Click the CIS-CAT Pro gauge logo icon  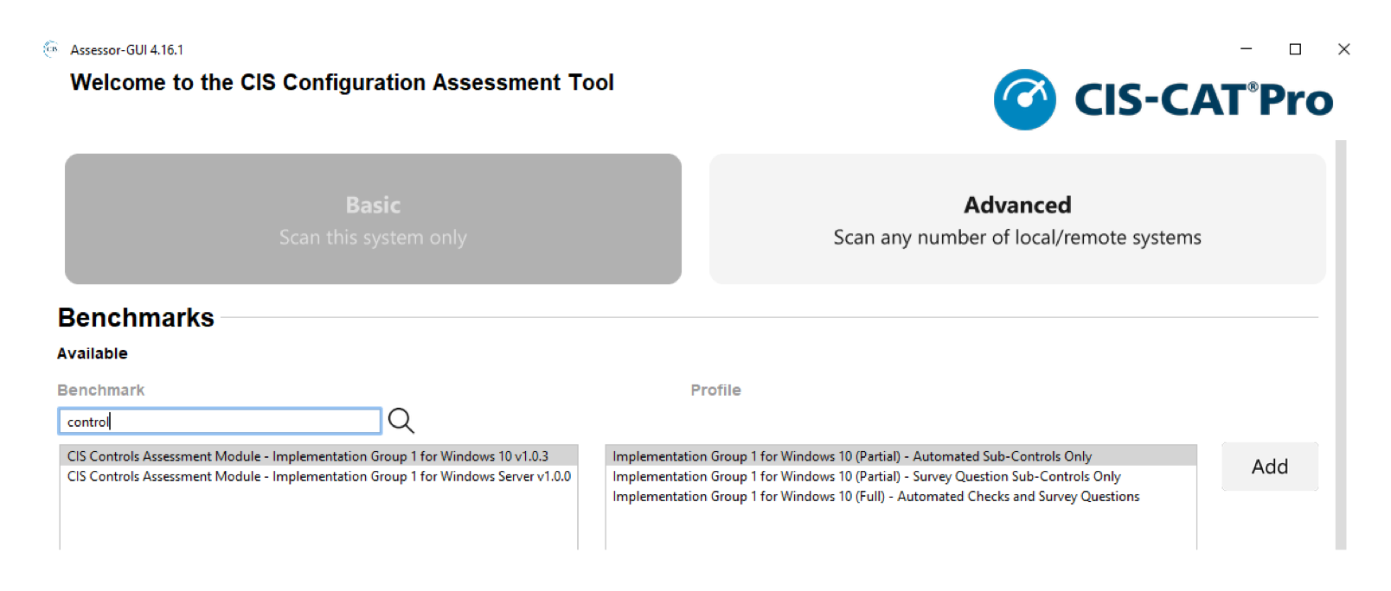click(1024, 100)
